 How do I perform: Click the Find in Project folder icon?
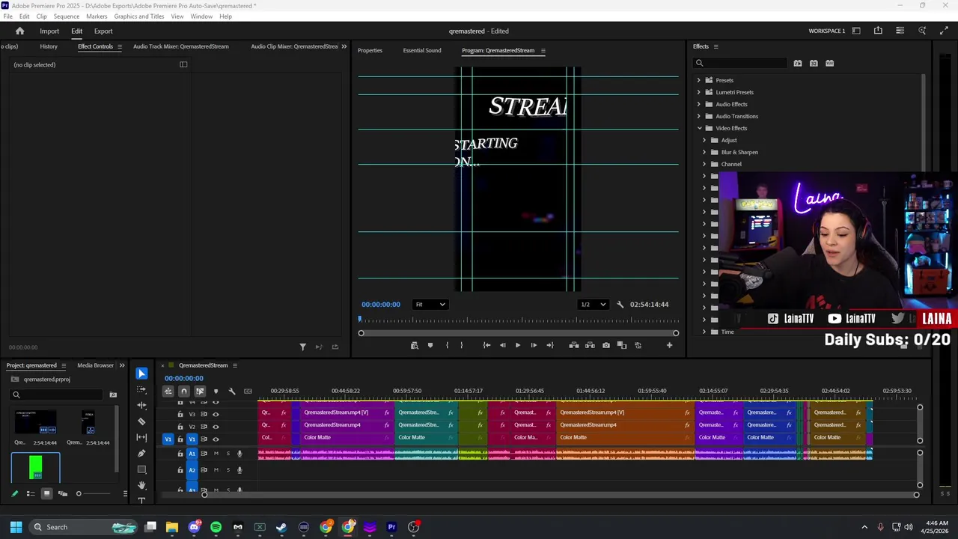tap(113, 395)
